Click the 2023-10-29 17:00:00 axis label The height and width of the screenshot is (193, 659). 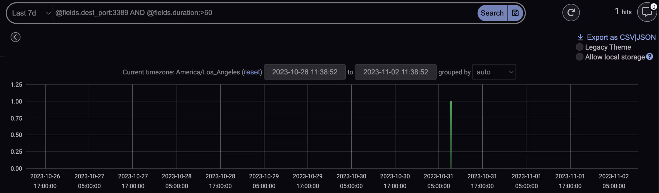pos(308,181)
